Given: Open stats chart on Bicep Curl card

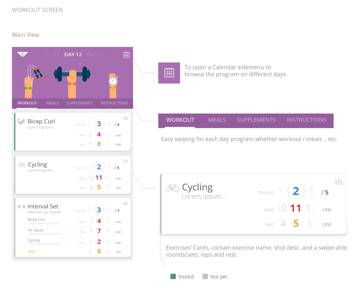Looking at the screenshot, I should coord(126,117).
